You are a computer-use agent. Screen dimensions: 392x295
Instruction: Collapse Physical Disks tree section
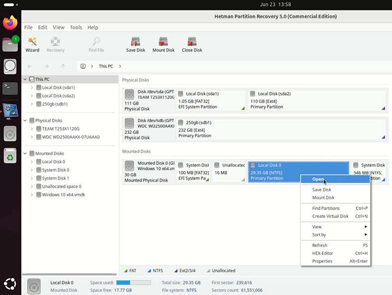[x=25, y=120]
